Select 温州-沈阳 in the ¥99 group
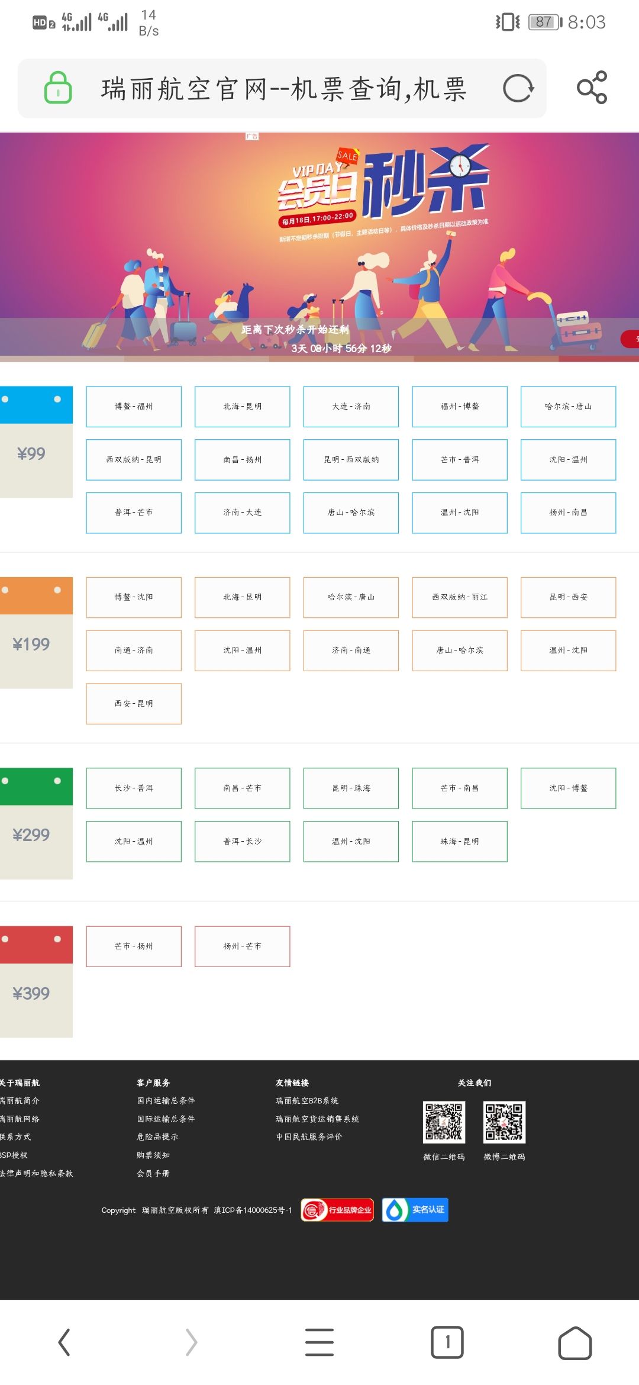 [460, 513]
